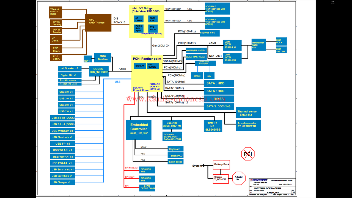Click the 'USB FP x1' block
The height and width of the screenshot is (198, 352).
click(62, 144)
